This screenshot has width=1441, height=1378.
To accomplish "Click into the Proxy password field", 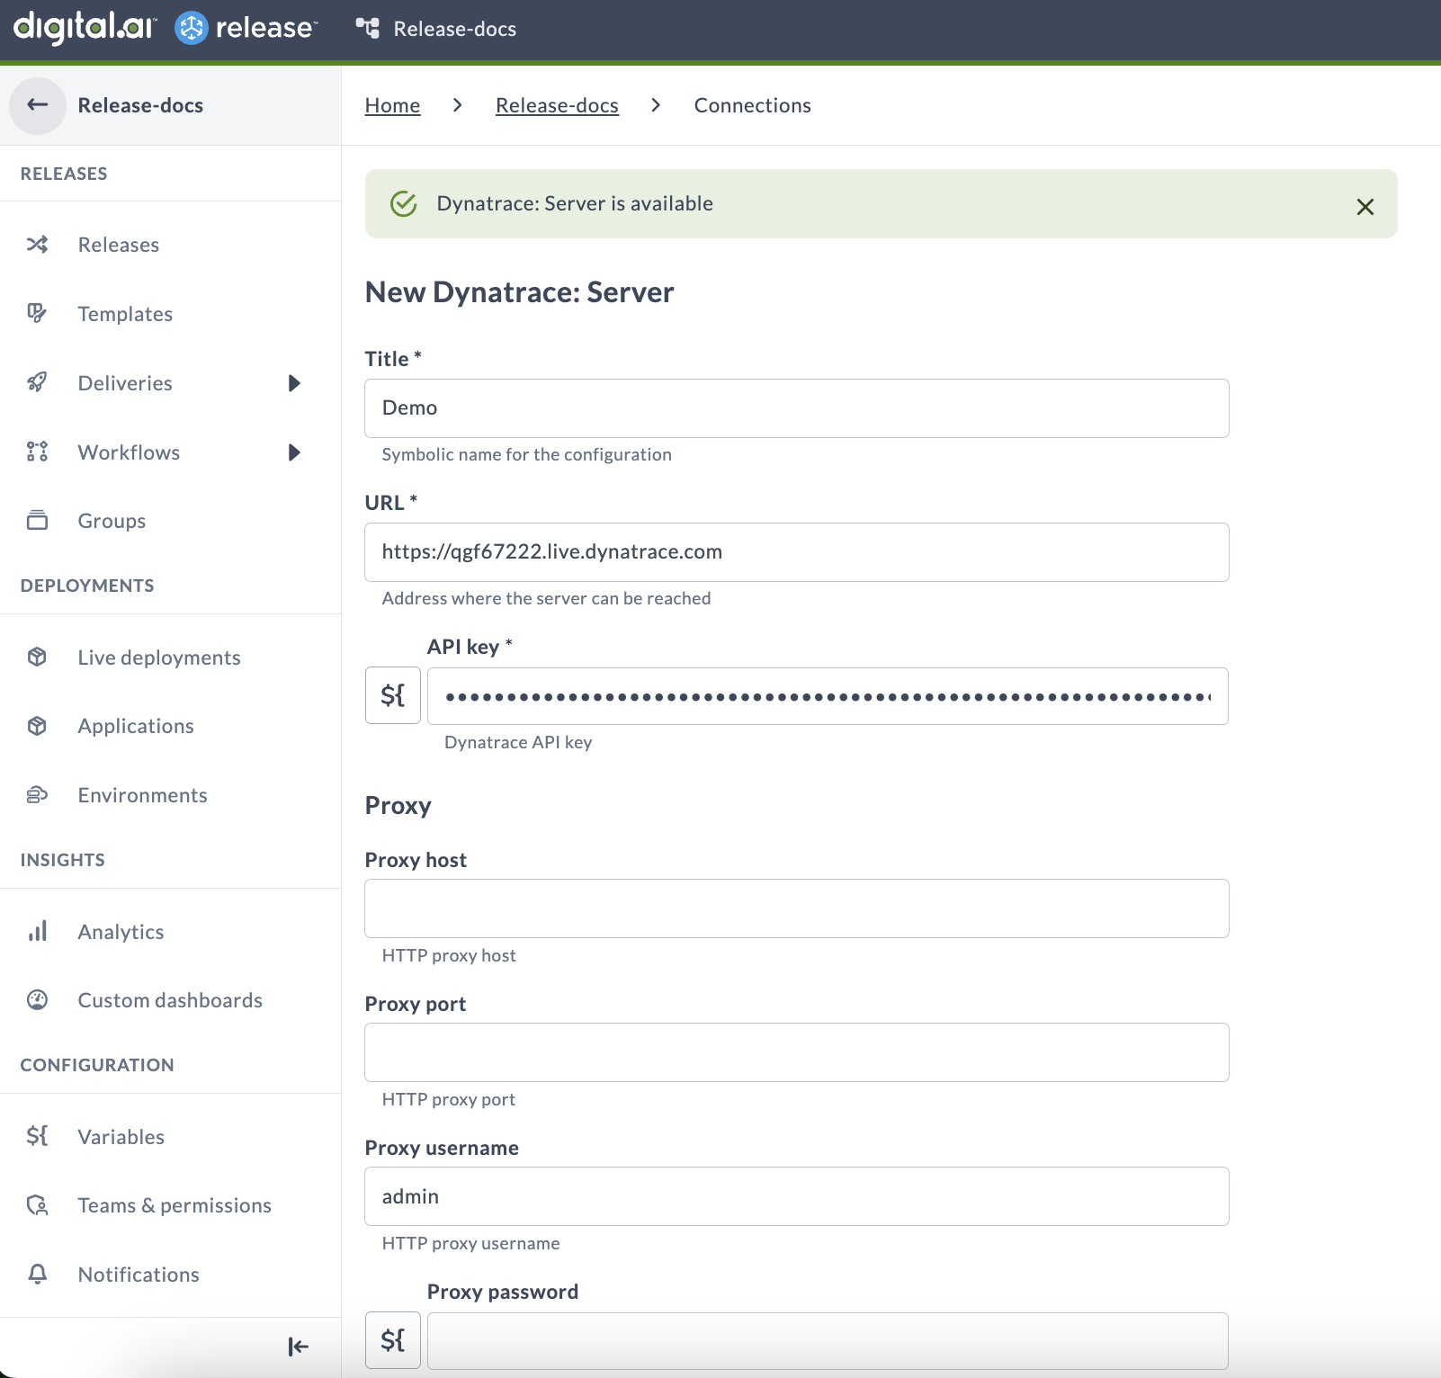I will tap(828, 1341).
